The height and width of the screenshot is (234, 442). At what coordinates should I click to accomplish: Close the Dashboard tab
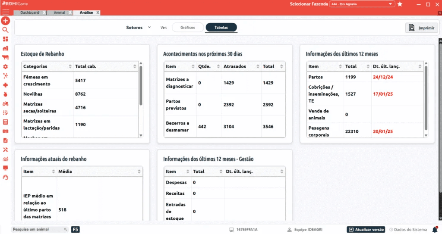(x=44, y=12)
